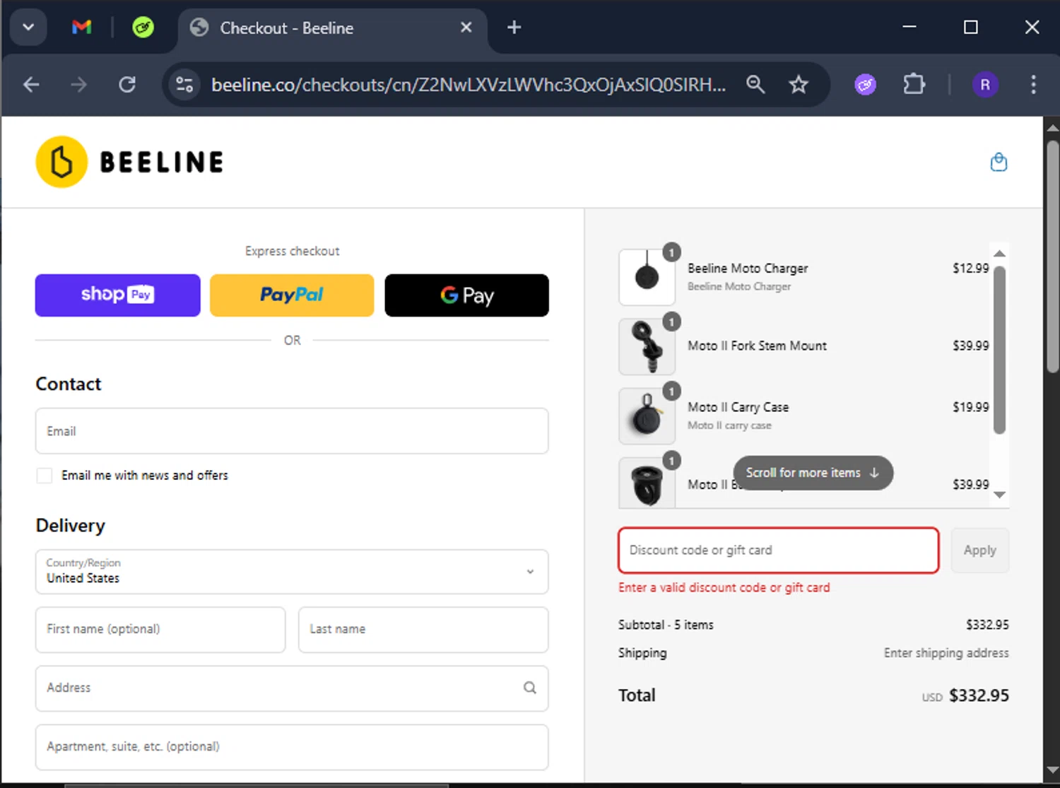Focus the Last name field
Screen dimensions: 1060x788
tap(423, 630)
